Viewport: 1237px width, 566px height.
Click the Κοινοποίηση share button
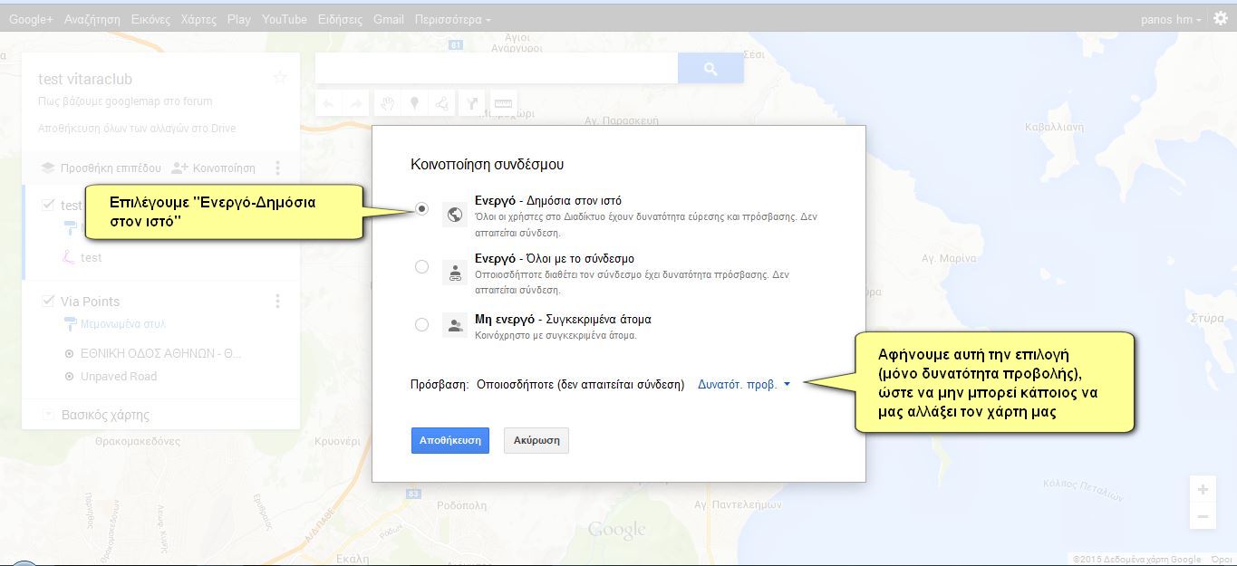[x=214, y=168]
